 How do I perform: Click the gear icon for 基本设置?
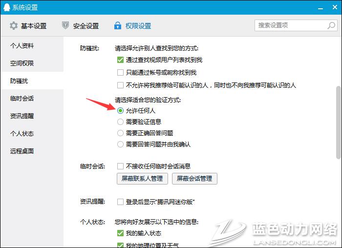(x=13, y=25)
